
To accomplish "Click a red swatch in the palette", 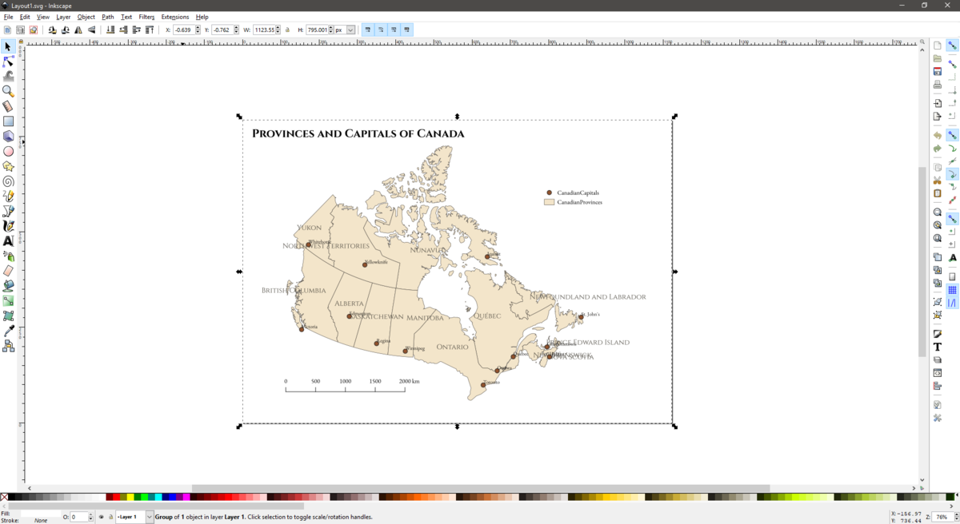I will click(x=116, y=495).
